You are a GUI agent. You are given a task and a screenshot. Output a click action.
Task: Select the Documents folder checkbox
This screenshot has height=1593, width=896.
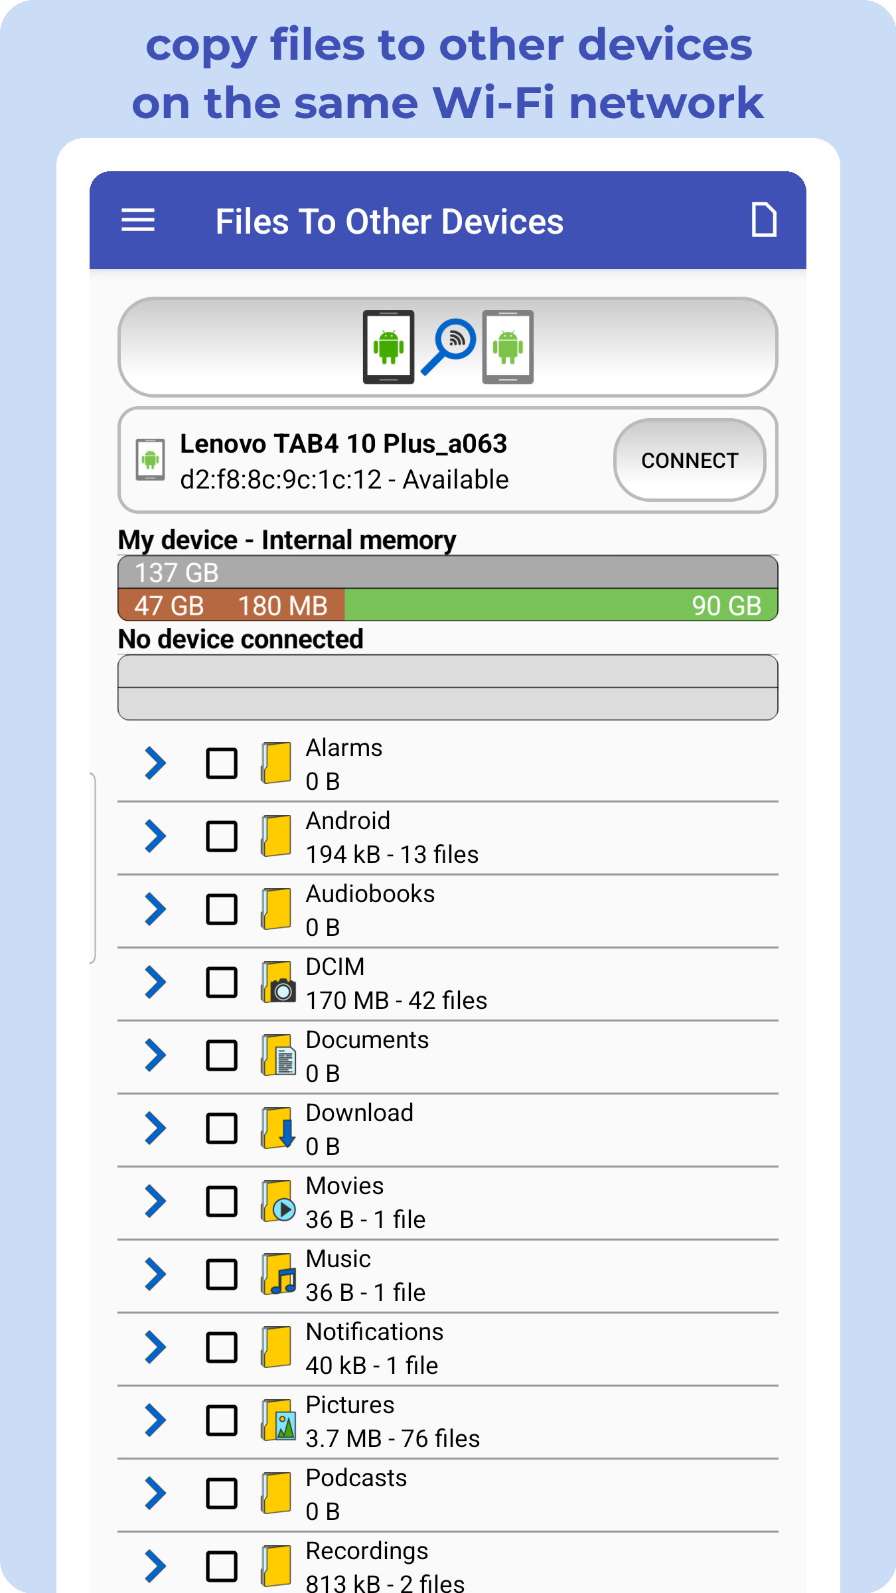222,1055
